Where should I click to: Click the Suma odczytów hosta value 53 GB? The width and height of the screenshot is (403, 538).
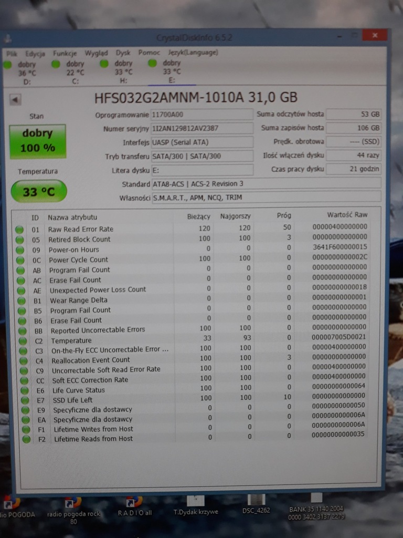[354, 114]
